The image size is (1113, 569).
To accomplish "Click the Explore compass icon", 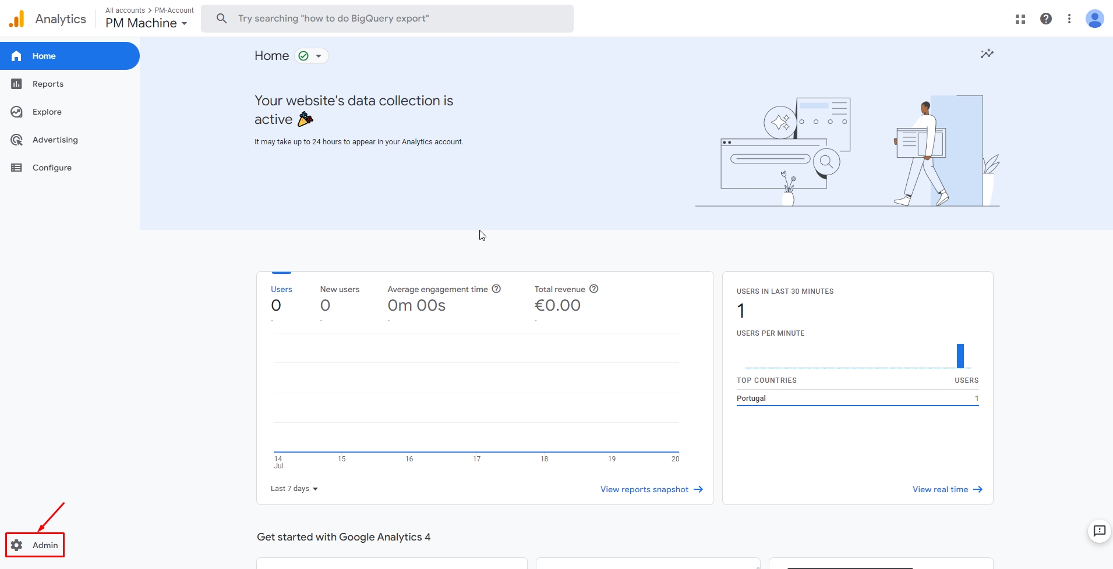I will pos(17,112).
